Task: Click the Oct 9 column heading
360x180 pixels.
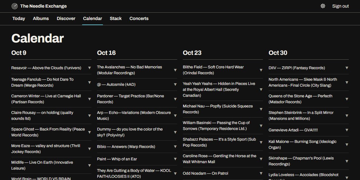Action: click(x=19, y=53)
